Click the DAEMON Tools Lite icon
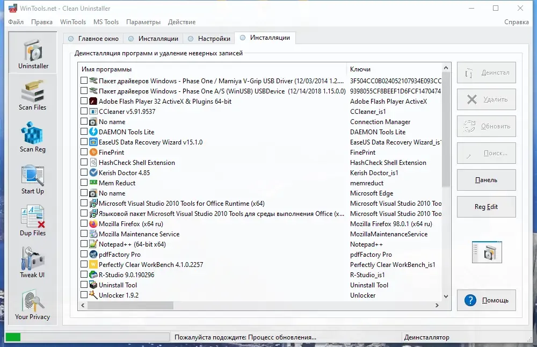This screenshot has width=537, height=347. coord(93,132)
